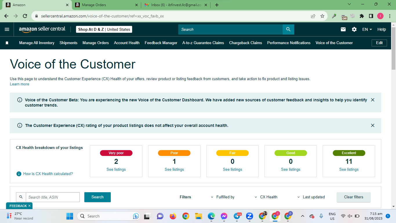396x223 pixels.
Task: Show hidden system tray icons
Action: (303, 216)
